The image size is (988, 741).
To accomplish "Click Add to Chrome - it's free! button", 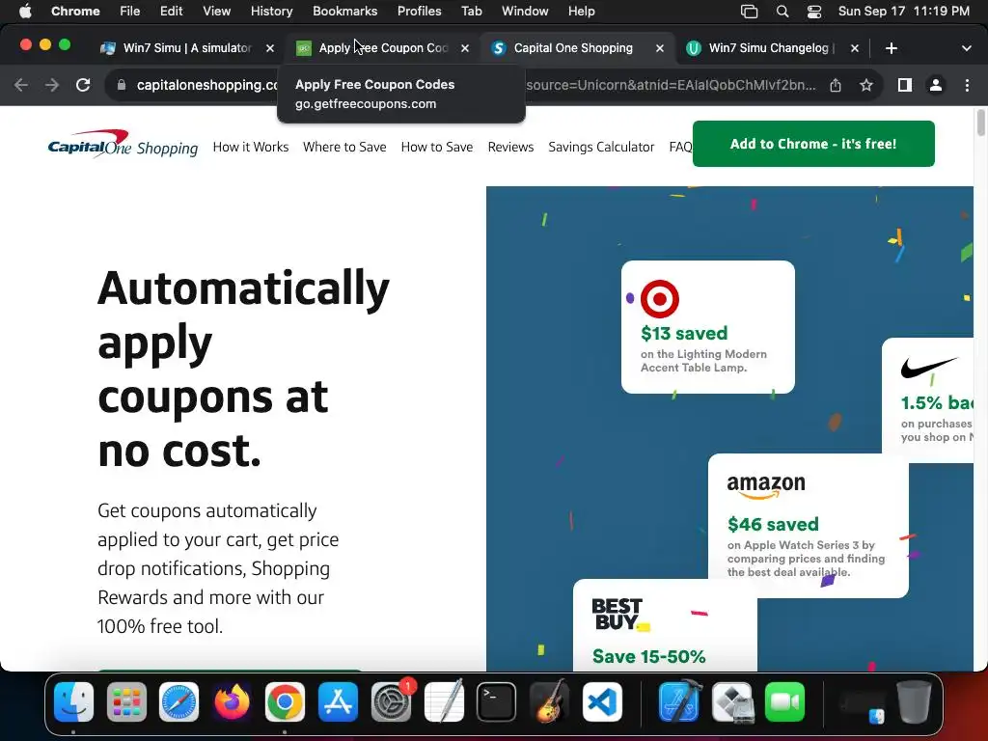I will pyautogui.click(x=813, y=144).
